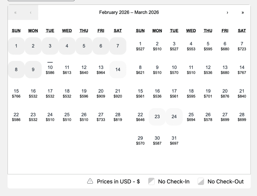This screenshot has height=196, width=257.
Task: Go back one month with left chevron
Action: tap(31, 13)
